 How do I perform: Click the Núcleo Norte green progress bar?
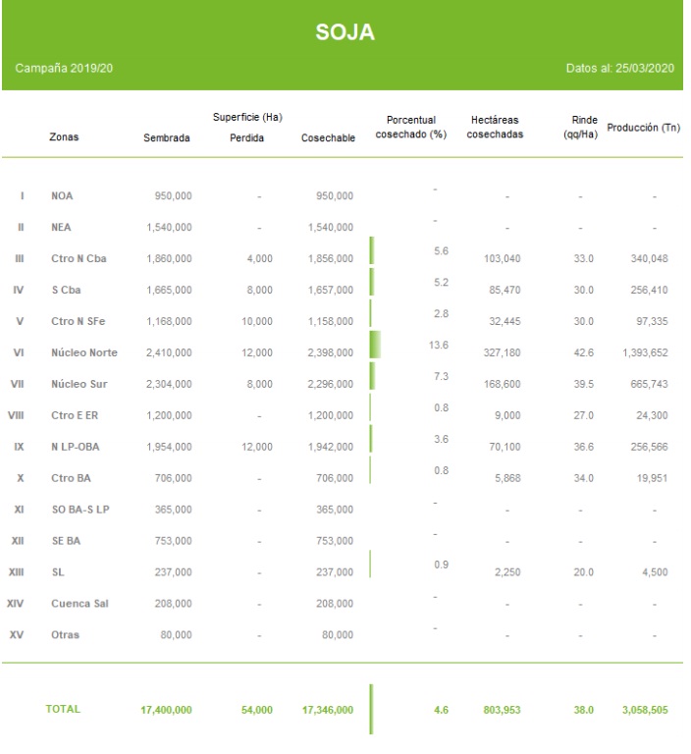click(x=374, y=345)
